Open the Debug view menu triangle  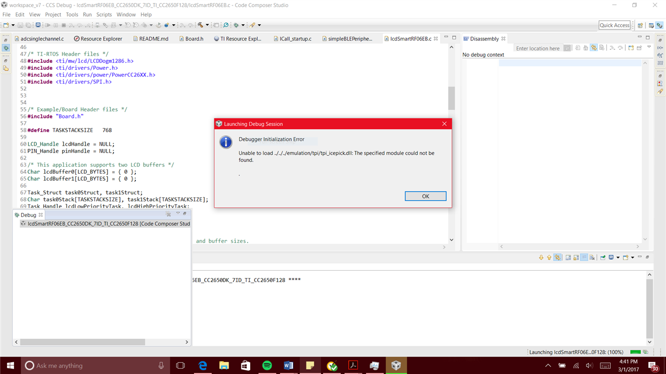pyautogui.click(x=178, y=213)
